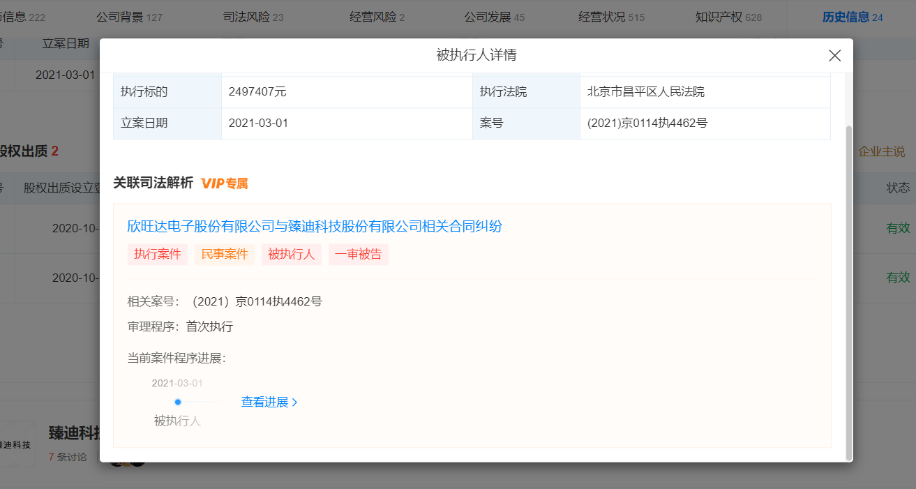Click the first 有效 status in the background table
The image size is (916, 489).
[x=898, y=227]
